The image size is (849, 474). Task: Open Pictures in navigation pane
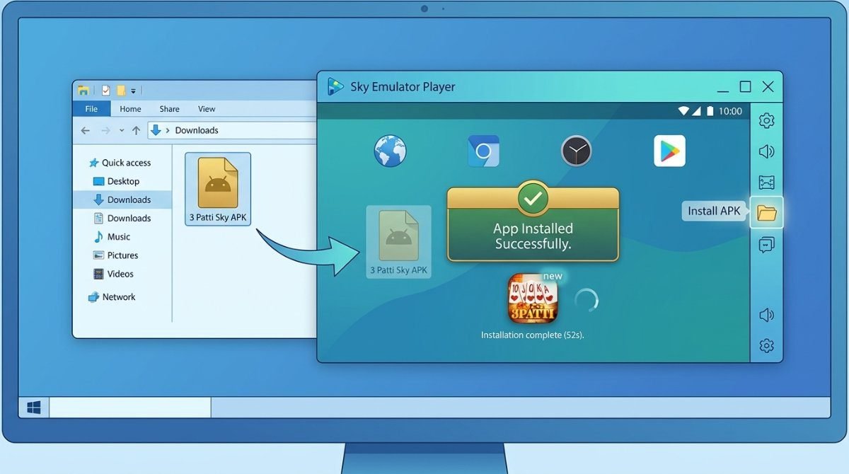coord(115,255)
